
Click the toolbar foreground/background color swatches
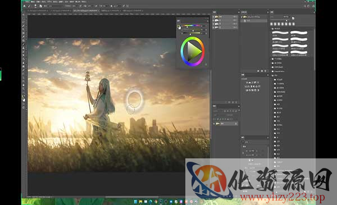(24, 99)
